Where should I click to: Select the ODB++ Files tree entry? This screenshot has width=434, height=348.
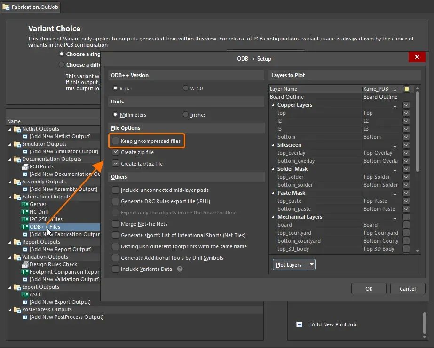click(x=45, y=227)
